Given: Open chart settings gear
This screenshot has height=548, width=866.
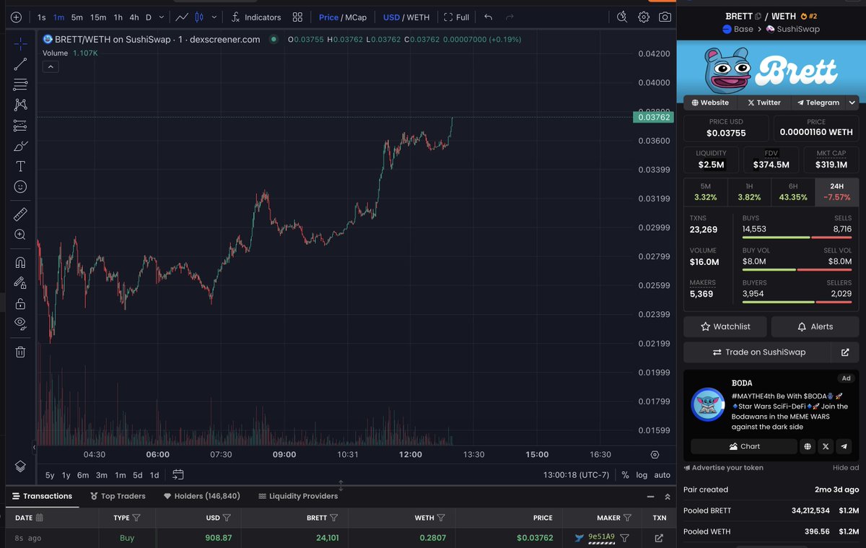Looking at the screenshot, I should pyautogui.click(x=644, y=17).
